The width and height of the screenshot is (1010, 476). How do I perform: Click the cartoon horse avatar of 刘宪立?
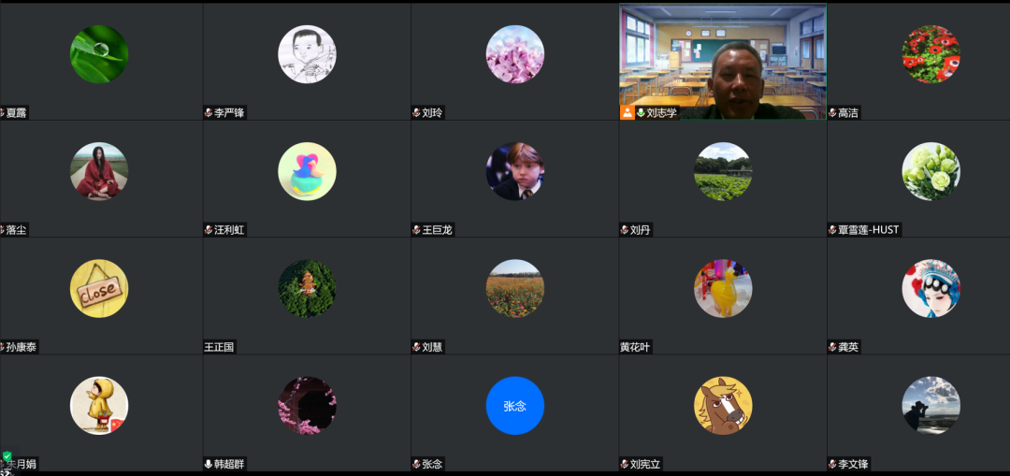tap(723, 406)
